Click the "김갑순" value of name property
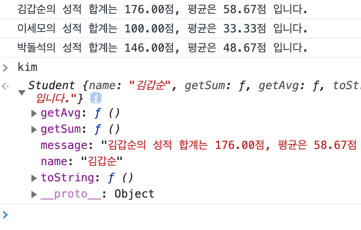 (x=103, y=162)
